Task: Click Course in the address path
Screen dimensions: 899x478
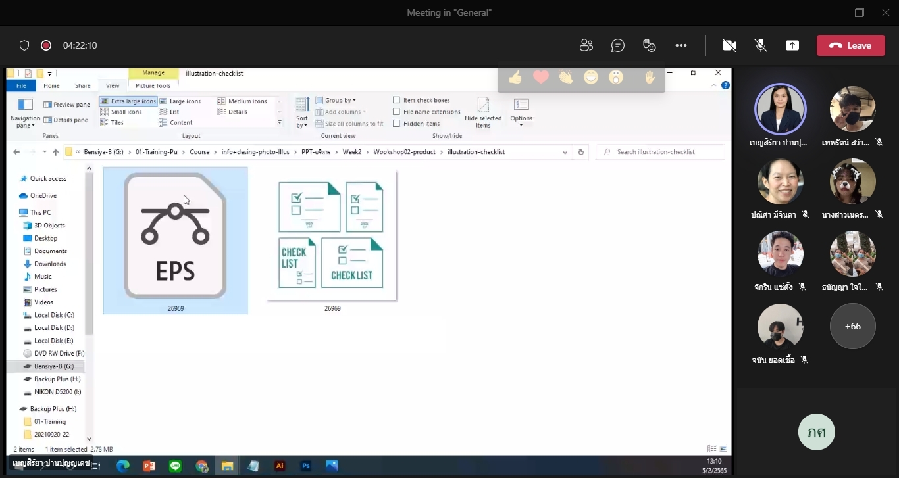Action: (199, 152)
